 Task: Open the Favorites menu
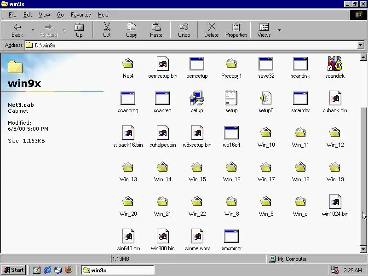pos(81,15)
